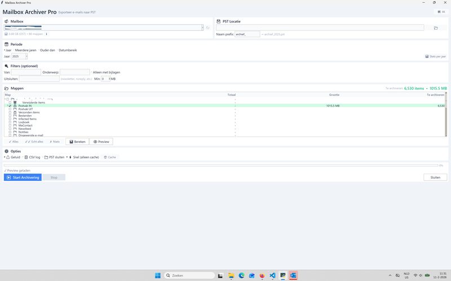Click the Alles select-all button
Screen dimensions: 451x281
(x=14, y=142)
